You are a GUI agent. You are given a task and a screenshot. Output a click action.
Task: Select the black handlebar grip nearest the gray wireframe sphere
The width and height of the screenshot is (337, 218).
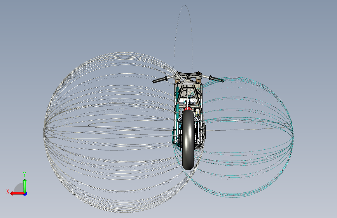(160, 80)
